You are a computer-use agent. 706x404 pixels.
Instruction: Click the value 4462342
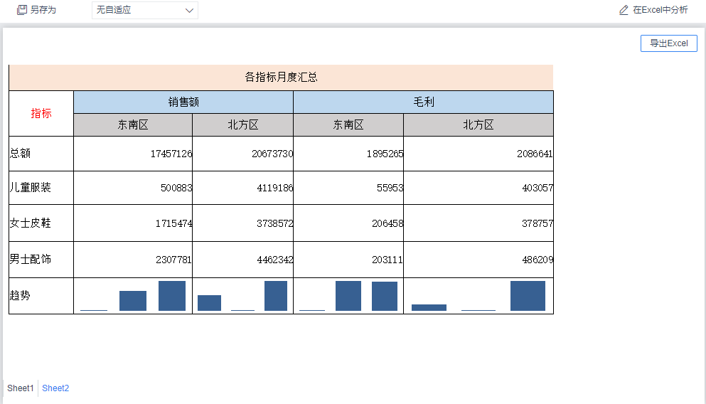click(275, 260)
